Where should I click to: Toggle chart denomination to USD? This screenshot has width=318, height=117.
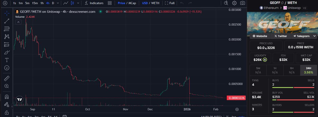[x=145, y=3]
